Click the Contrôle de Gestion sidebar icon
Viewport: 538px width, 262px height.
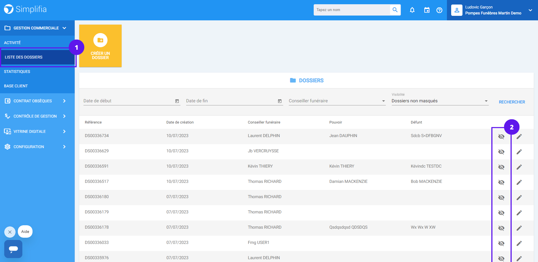(8, 116)
